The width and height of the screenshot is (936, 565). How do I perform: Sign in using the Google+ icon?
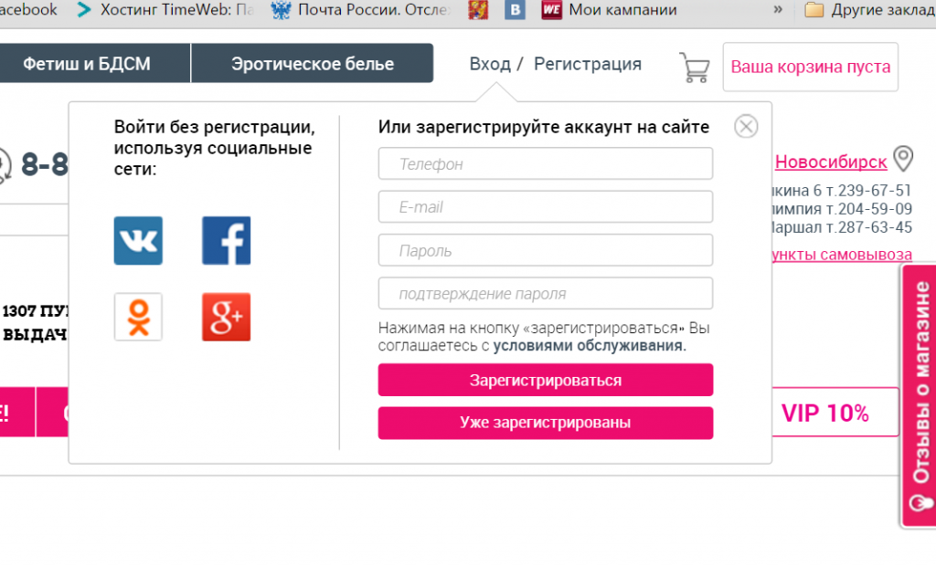pyautogui.click(x=226, y=317)
